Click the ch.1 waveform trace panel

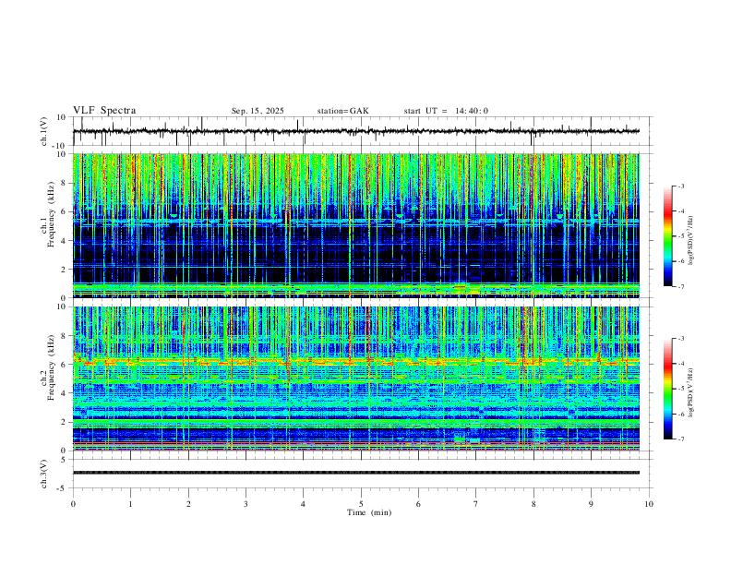point(362,131)
